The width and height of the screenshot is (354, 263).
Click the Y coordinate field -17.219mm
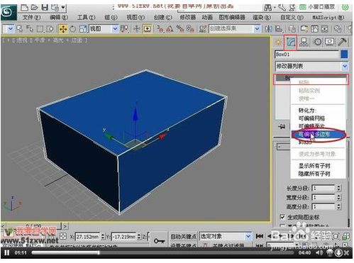point(124,236)
